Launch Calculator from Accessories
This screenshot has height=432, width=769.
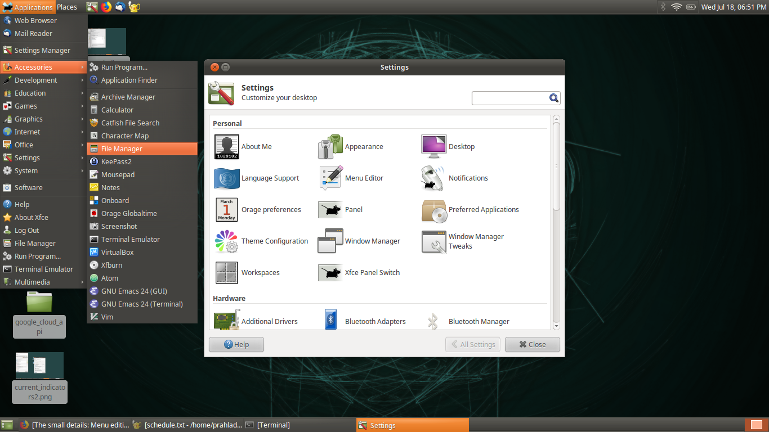pos(142,110)
